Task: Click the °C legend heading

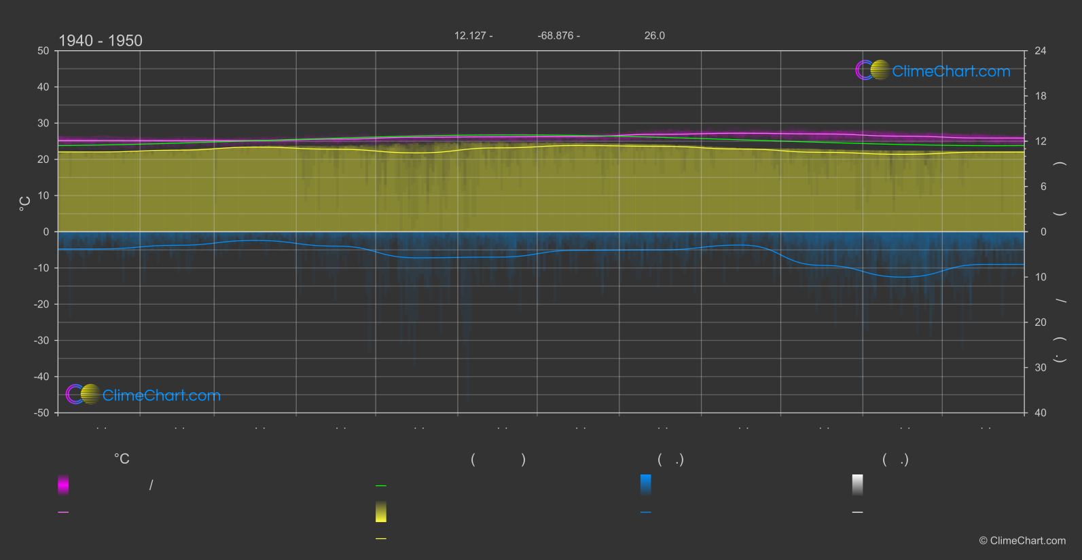Action: [x=122, y=460]
